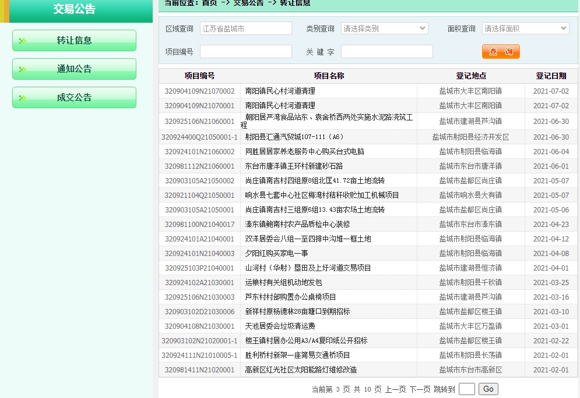Click the page number box beside 跳转到
Viewport: 580px width, 398px height.
click(466, 389)
